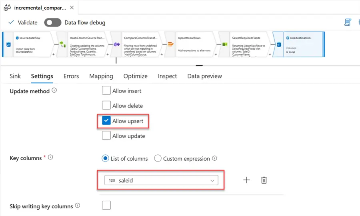
Task: Show the Update method info tooltip icon
Action: point(54,91)
